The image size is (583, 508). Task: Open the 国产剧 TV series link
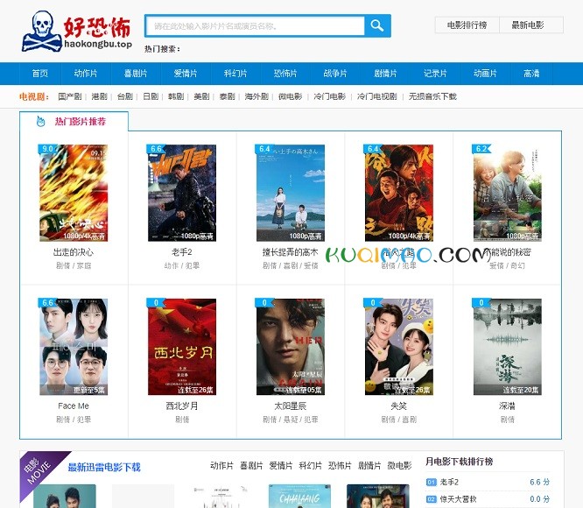click(70, 96)
